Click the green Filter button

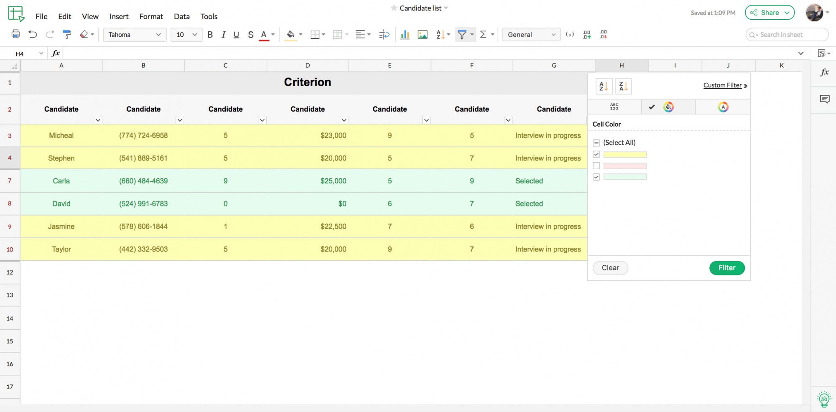pyautogui.click(x=726, y=268)
